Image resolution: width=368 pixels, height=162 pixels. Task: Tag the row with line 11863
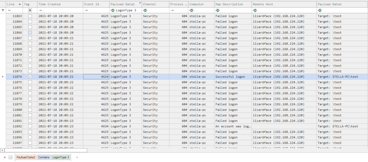pyautogui.click(x=30, y=16)
